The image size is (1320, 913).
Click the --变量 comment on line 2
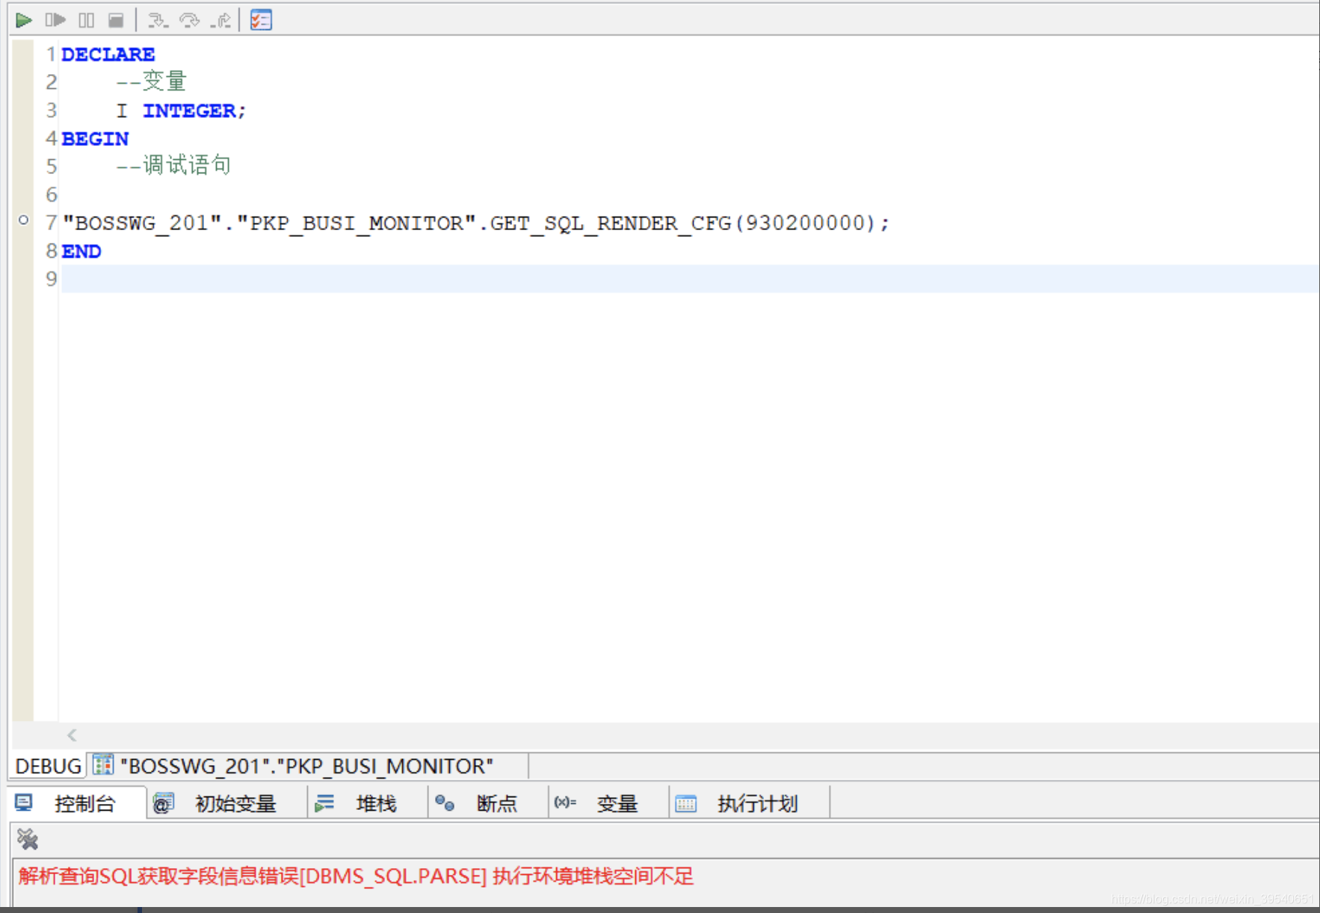point(151,81)
